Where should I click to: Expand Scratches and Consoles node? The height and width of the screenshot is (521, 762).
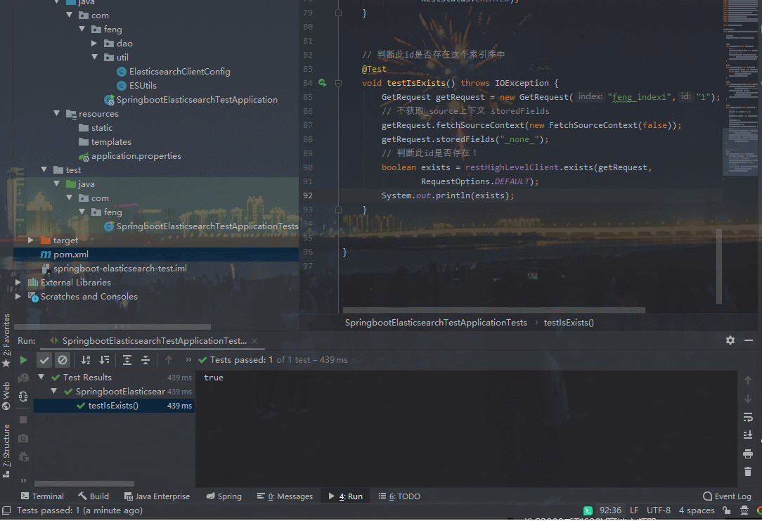point(18,297)
